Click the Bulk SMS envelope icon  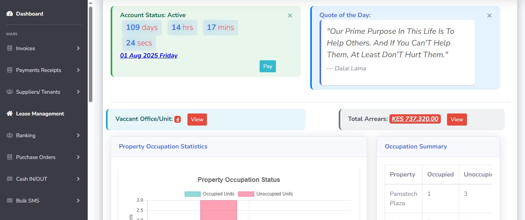pos(10,201)
